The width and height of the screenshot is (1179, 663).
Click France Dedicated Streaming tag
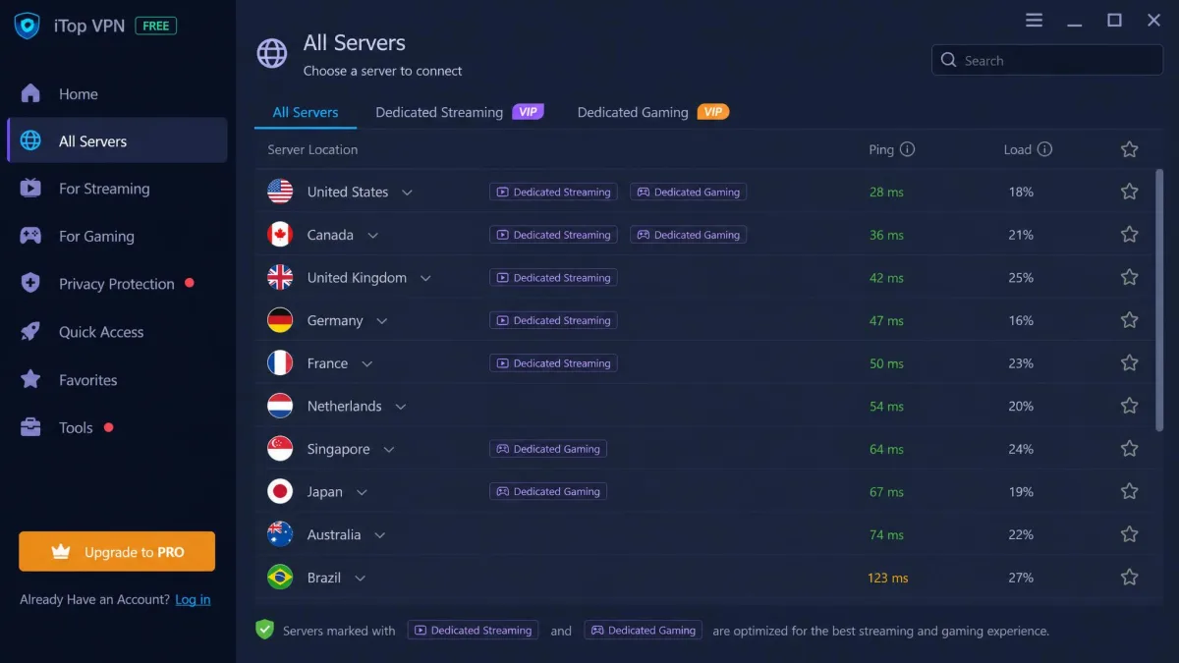click(553, 363)
